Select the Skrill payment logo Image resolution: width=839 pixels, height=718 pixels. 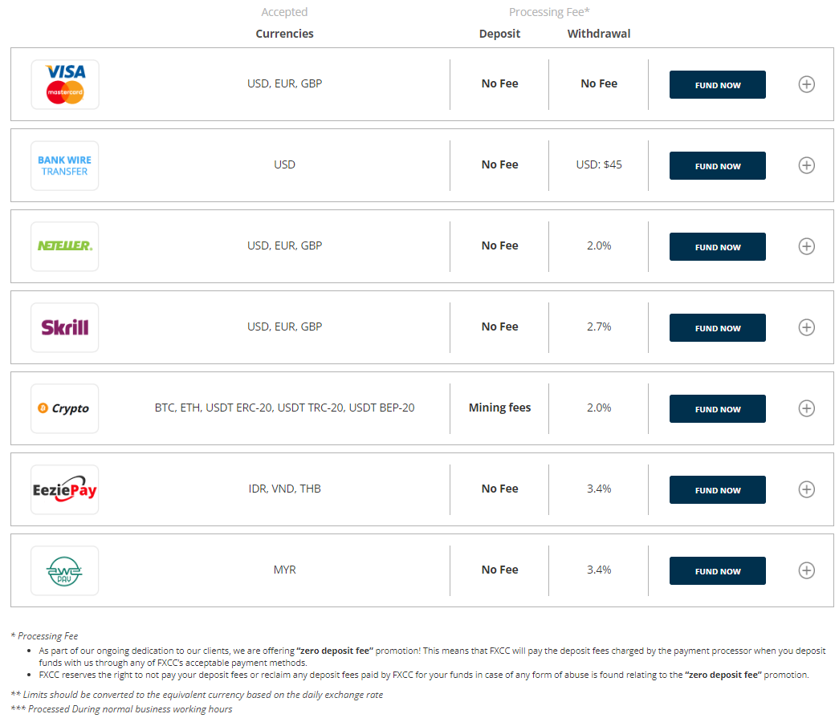(x=65, y=327)
